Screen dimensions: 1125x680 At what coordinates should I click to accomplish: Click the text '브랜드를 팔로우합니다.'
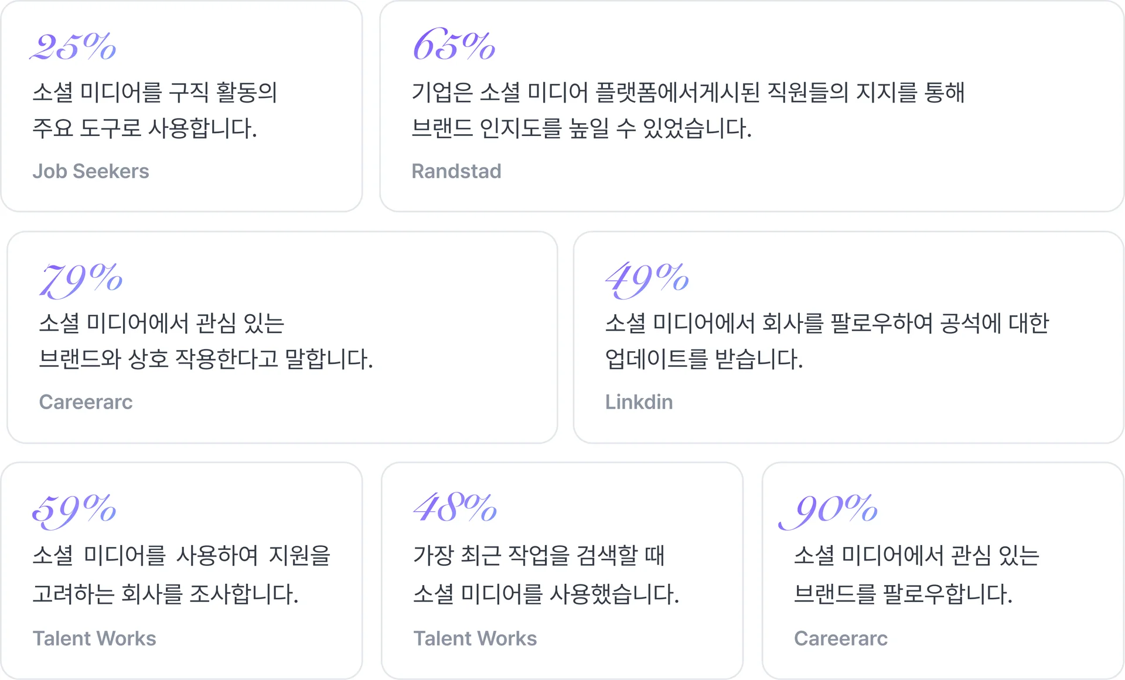click(903, 594)
